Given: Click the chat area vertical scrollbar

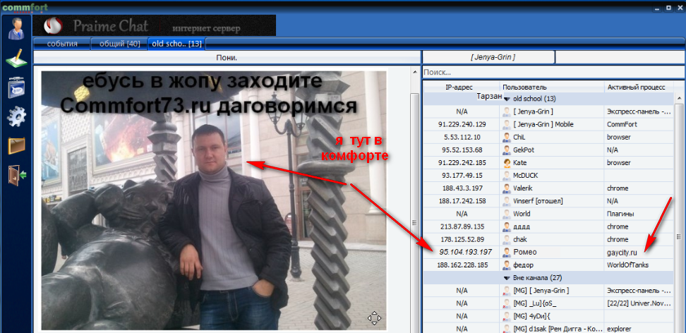Looking at the screenshot, I should [x=414, y=212].
